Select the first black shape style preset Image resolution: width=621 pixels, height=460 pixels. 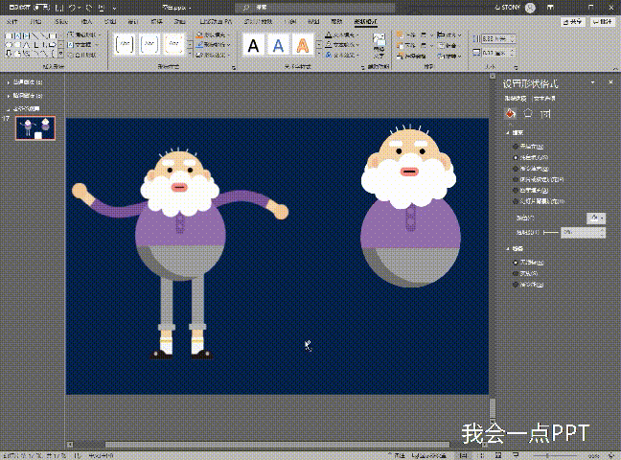(x=125, y=44)
